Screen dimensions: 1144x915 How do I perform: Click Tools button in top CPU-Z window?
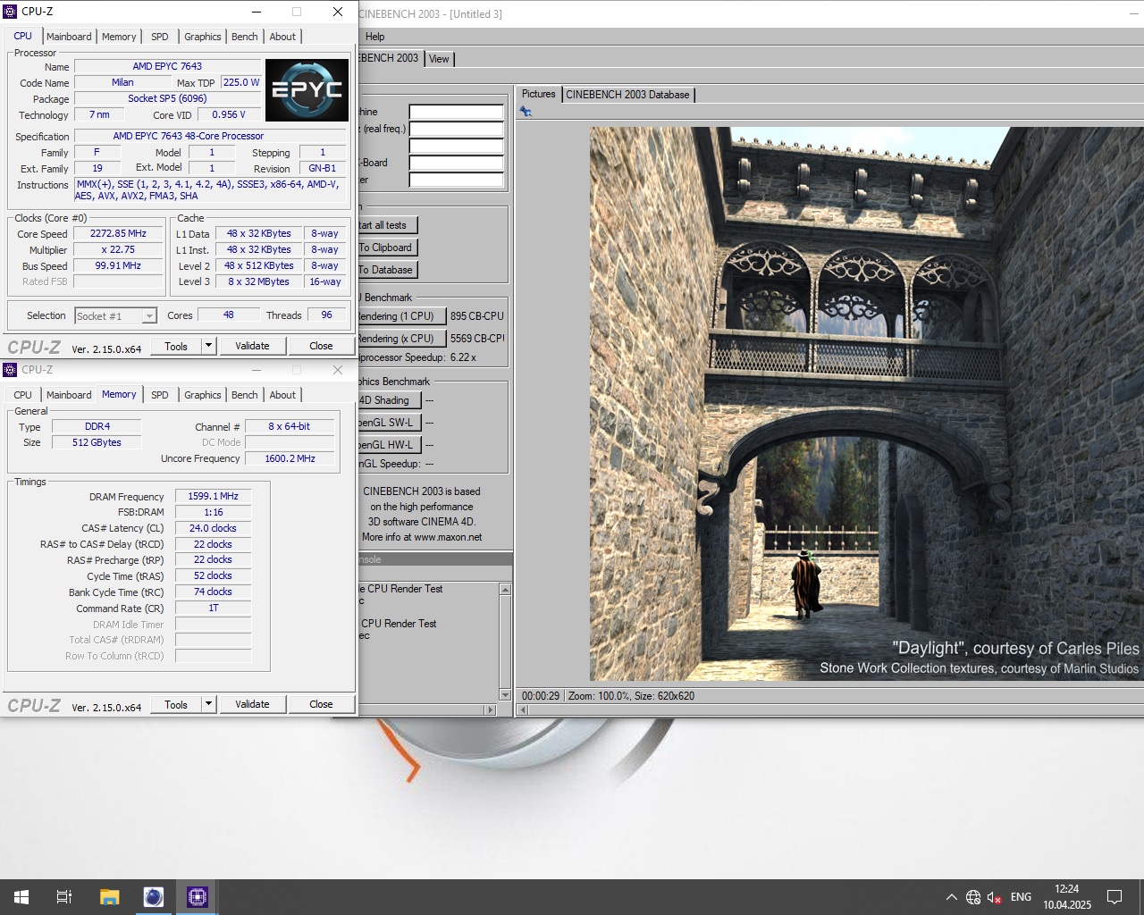(176, 346)
